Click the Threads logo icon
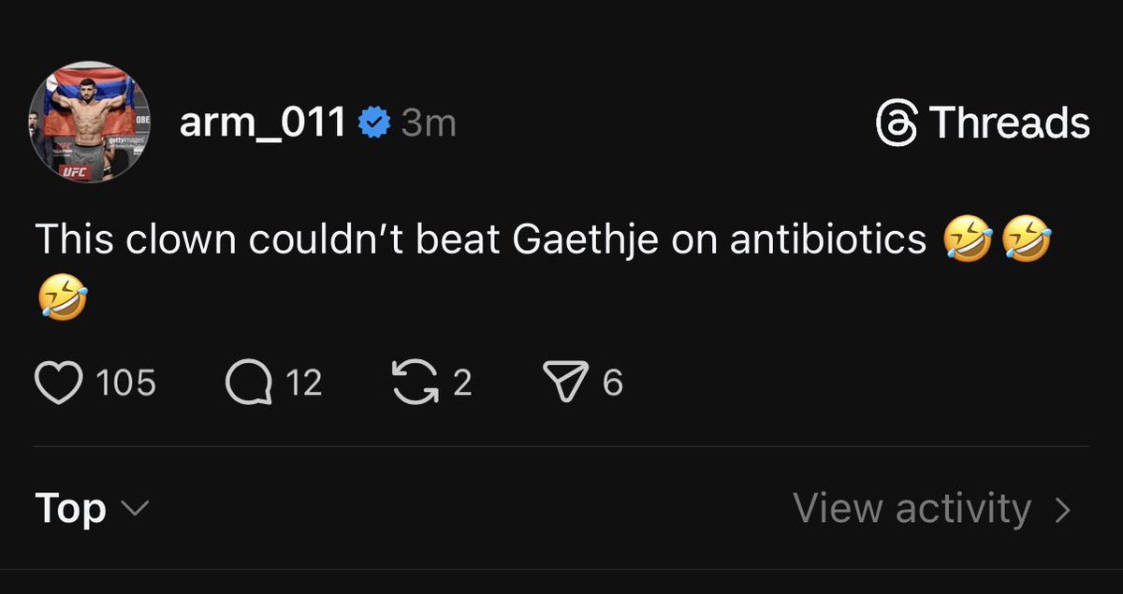Viewport: 1123px width, 594px height. pyautogui.click(x=896, y=123)
